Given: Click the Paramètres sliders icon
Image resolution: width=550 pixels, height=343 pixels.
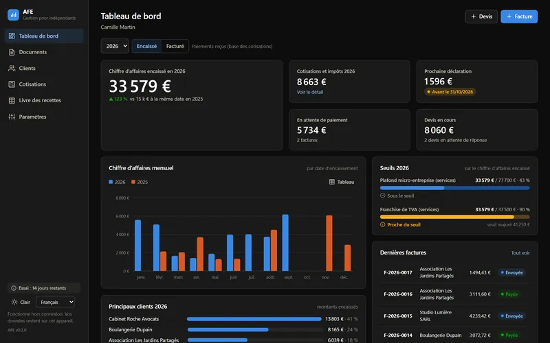Looking at the screenshot, I should click(x=12, y=117).
